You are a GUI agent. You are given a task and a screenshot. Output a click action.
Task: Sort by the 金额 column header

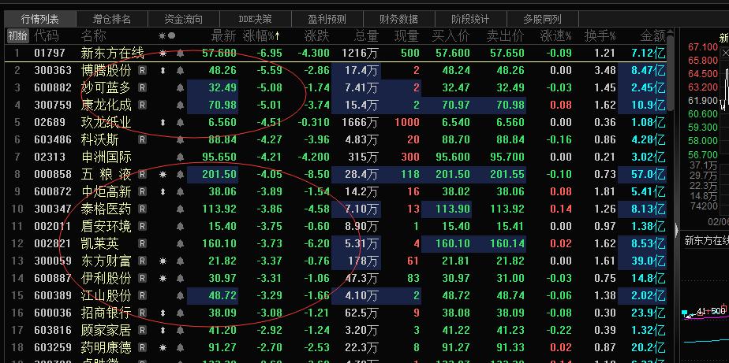653,35
